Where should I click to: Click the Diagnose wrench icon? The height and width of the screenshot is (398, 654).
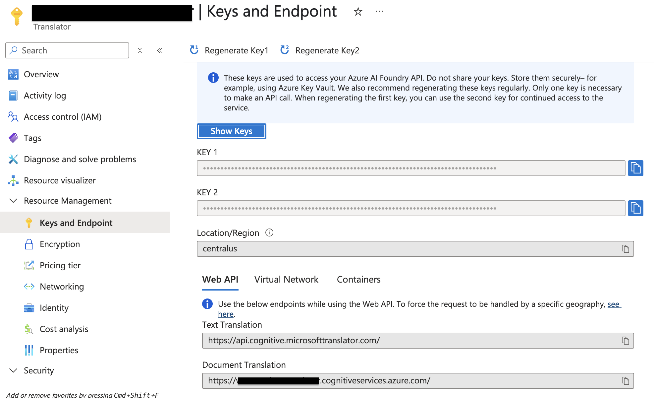coord(13,159)
